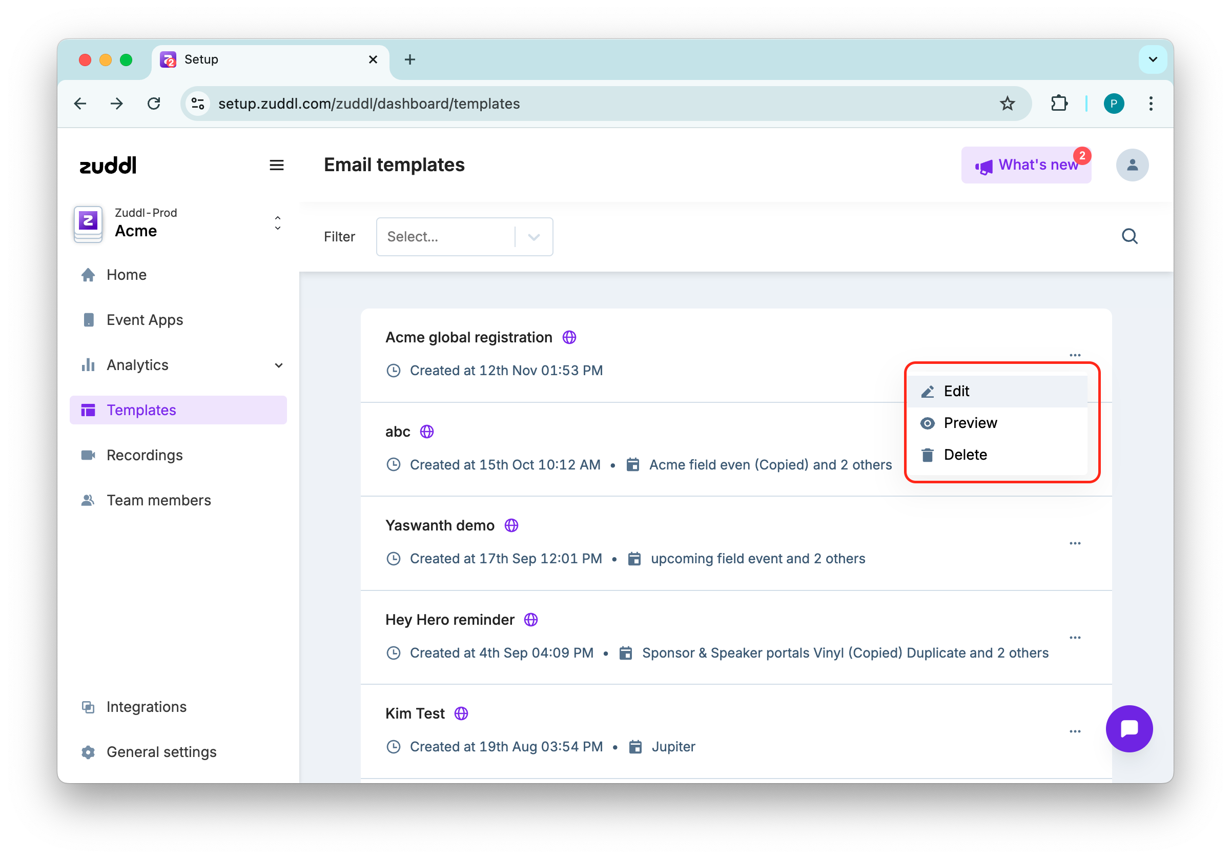Image resolution: width=1231 pixels, height=859 pixels.
Task: Choose Delete from the context menu
Action: [965, 455]
